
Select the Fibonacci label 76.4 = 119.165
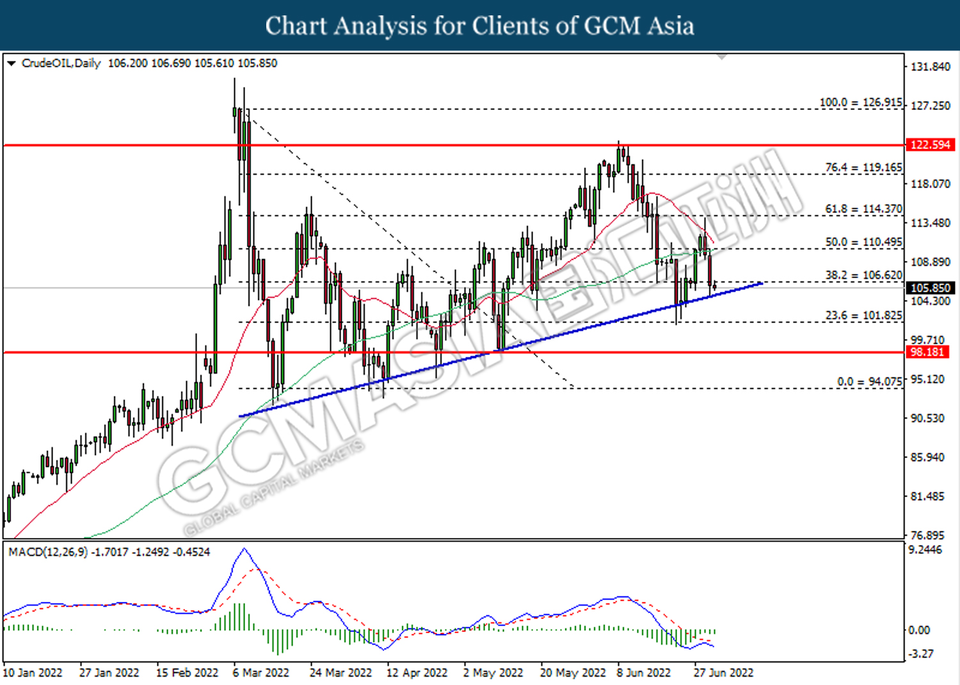click(863, 168)
